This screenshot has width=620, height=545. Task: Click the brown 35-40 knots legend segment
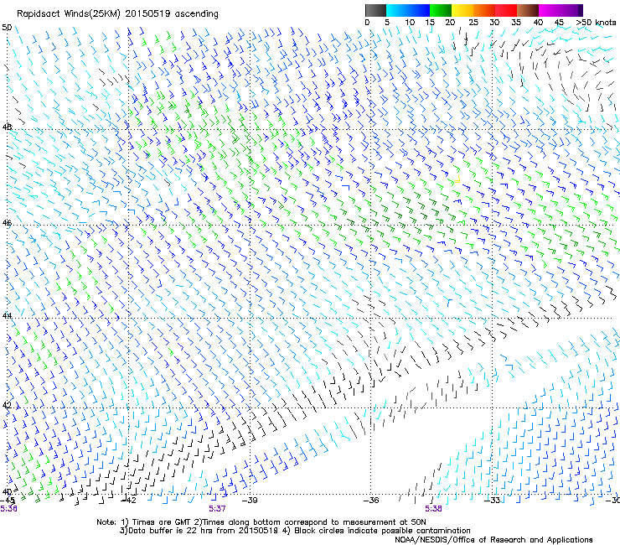click(528, 10)
